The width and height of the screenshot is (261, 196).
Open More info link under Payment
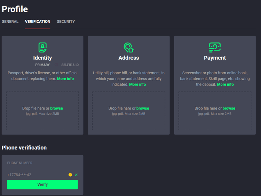226,84
